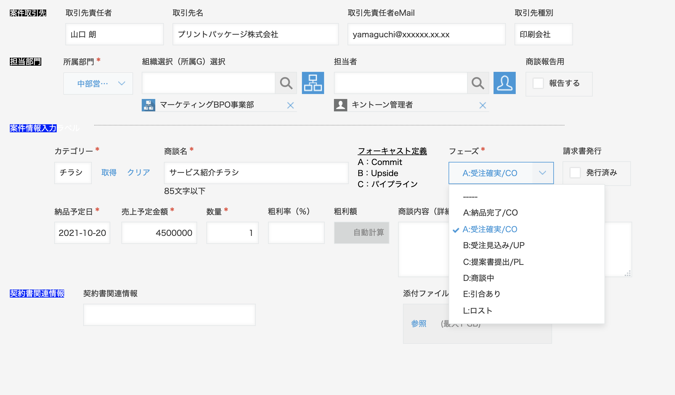
Task: Click the 数量 field showing 1
Action: click(233, 233)
